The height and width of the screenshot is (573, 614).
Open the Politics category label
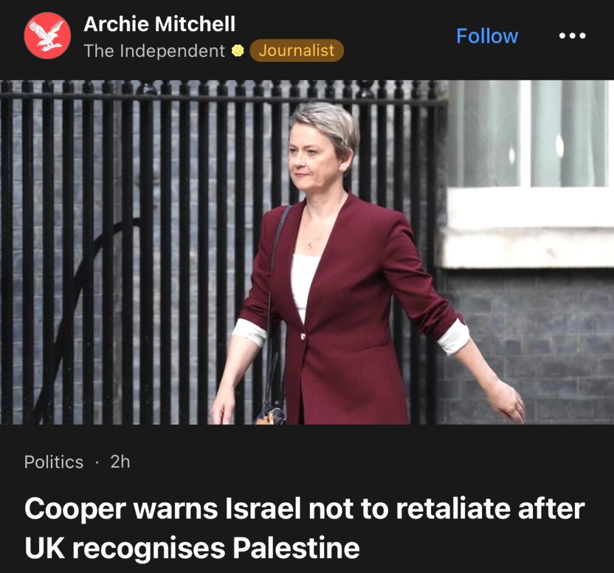click(x=53, y=461)
